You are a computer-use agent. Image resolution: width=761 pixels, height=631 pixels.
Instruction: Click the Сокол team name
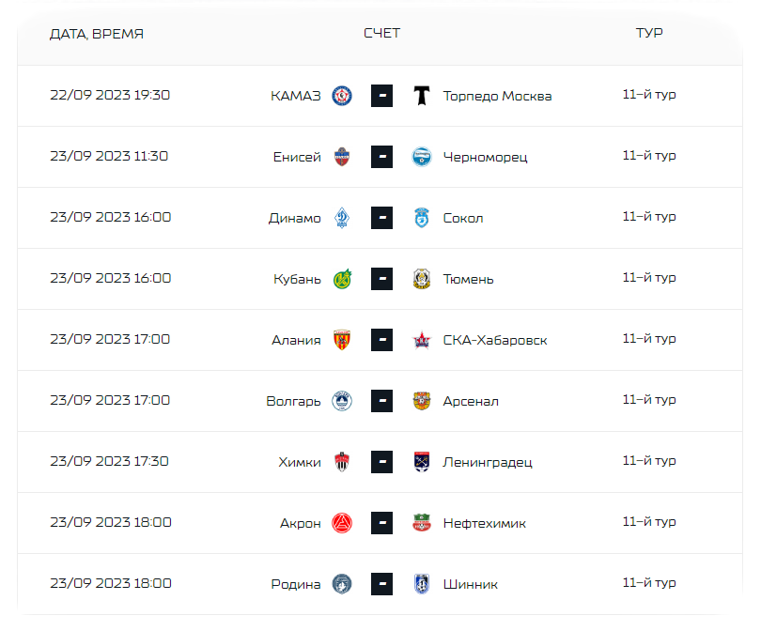click(x=463, y=218)
